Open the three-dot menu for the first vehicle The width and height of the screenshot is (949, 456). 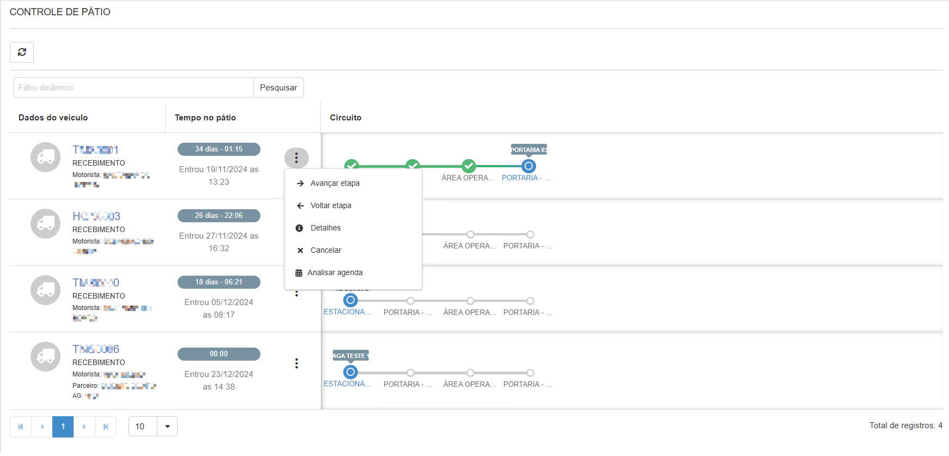point(296,158)
